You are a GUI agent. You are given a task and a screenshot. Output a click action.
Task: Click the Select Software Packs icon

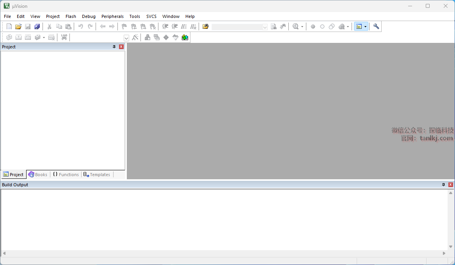176,37
